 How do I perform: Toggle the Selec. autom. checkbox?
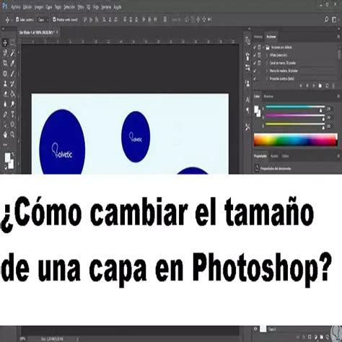[17, 19]
